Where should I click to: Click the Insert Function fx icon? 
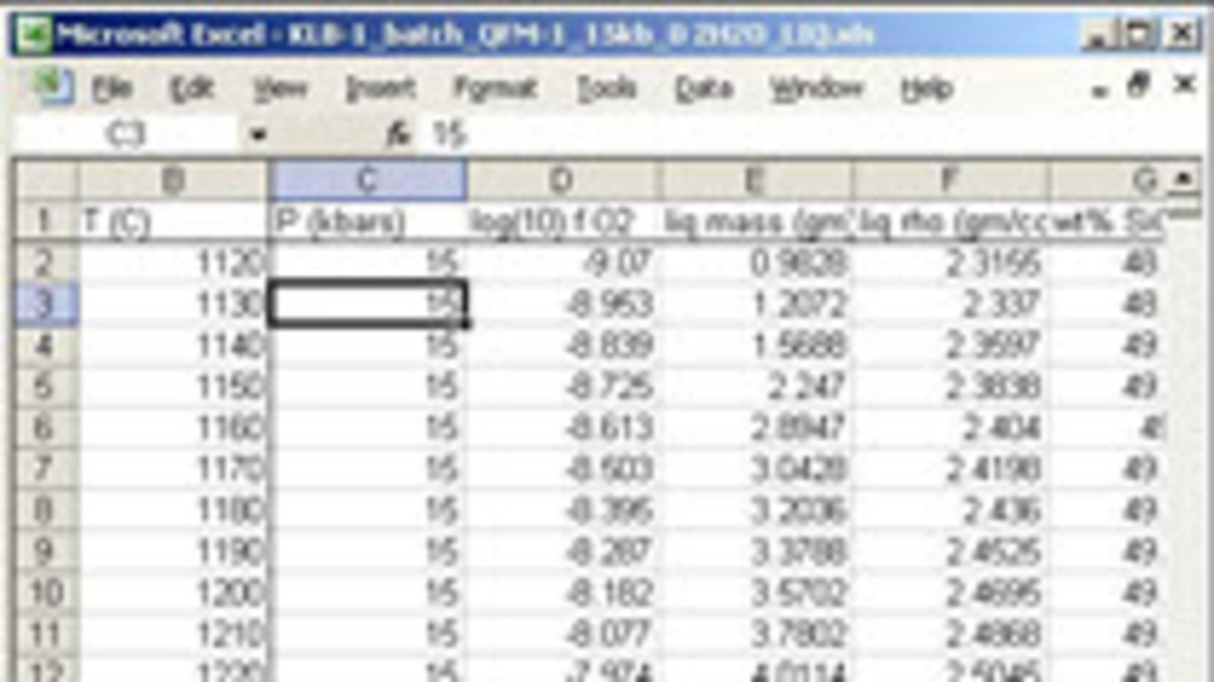click(398, 136)
